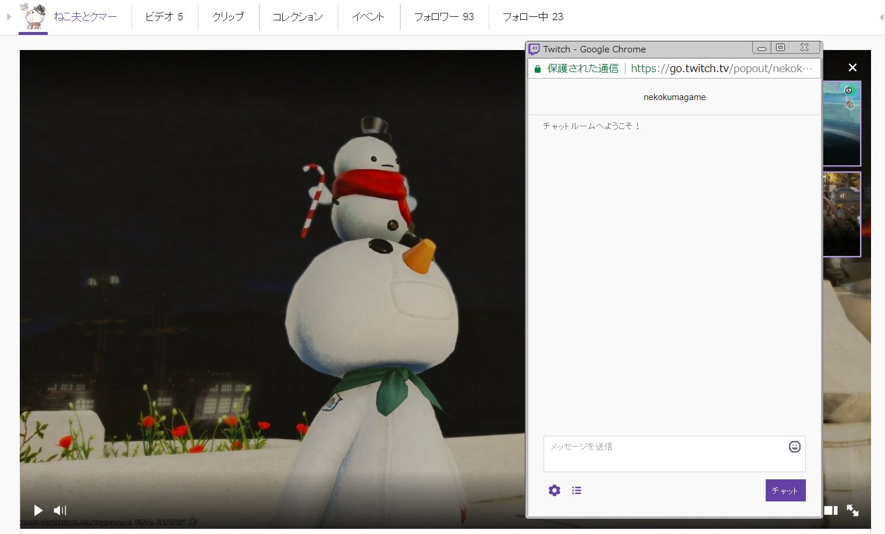Minimize the Twitch popout chat window
The image size is (885, 534).
[762, 48]
